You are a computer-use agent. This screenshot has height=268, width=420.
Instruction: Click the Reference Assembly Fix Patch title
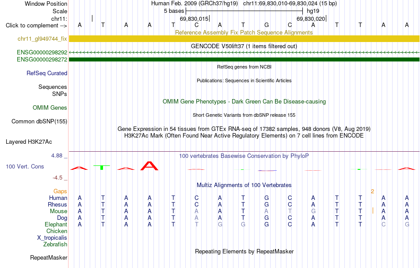[244, 32]
